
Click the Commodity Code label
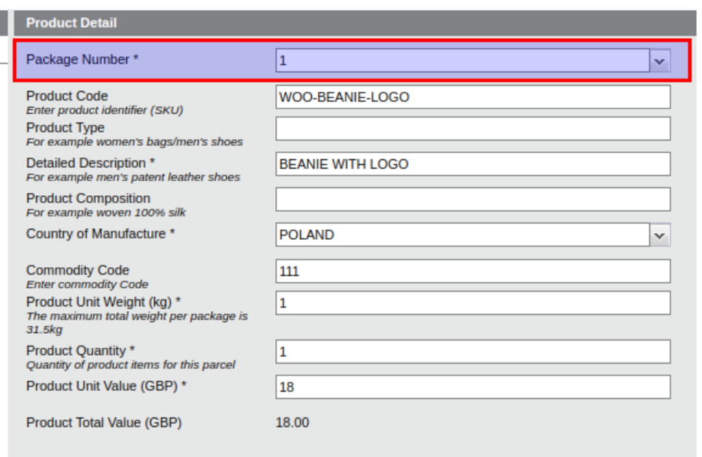click(78, 270)
